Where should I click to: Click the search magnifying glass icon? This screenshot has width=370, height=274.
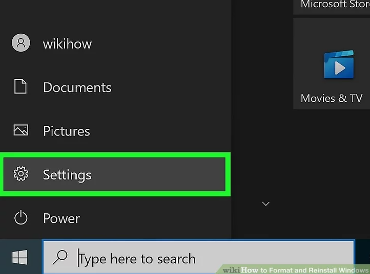pos(60,258)
